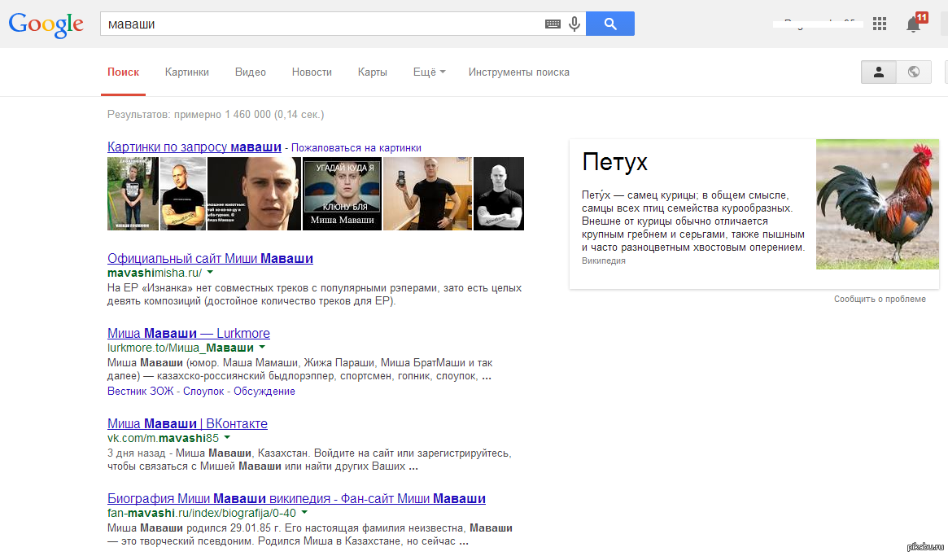Image resolution: width=948 pixels, height=556 pixels.
Task: Expand the Ещё menu
Action: [429, 72]
